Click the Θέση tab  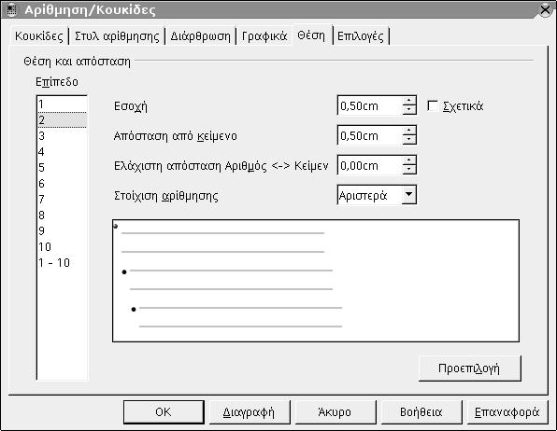click(311, 35)
